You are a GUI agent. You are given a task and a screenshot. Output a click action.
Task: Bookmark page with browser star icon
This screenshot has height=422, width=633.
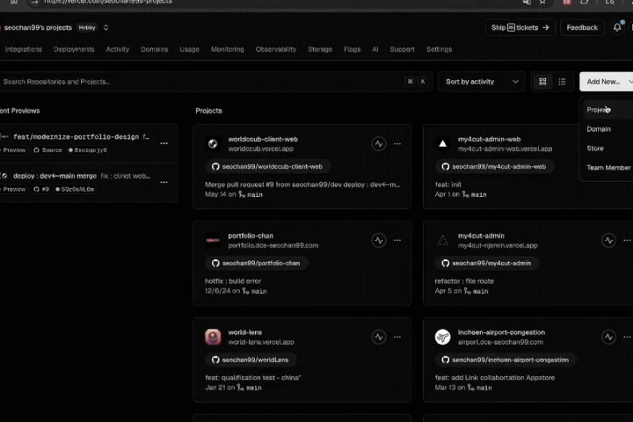pos(542,2)
